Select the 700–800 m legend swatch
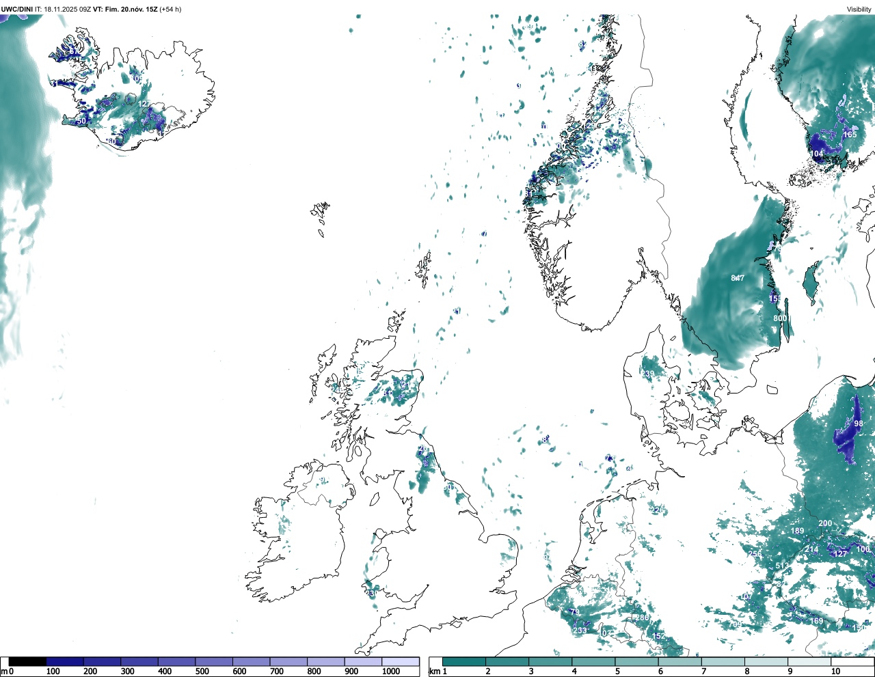 coord(288,662)
